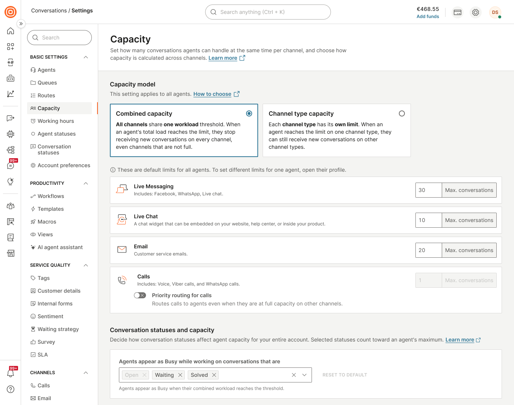Select the Combined capacity radio option
Image resolution: width=514 pixels, height=405 pixels.
249,113
